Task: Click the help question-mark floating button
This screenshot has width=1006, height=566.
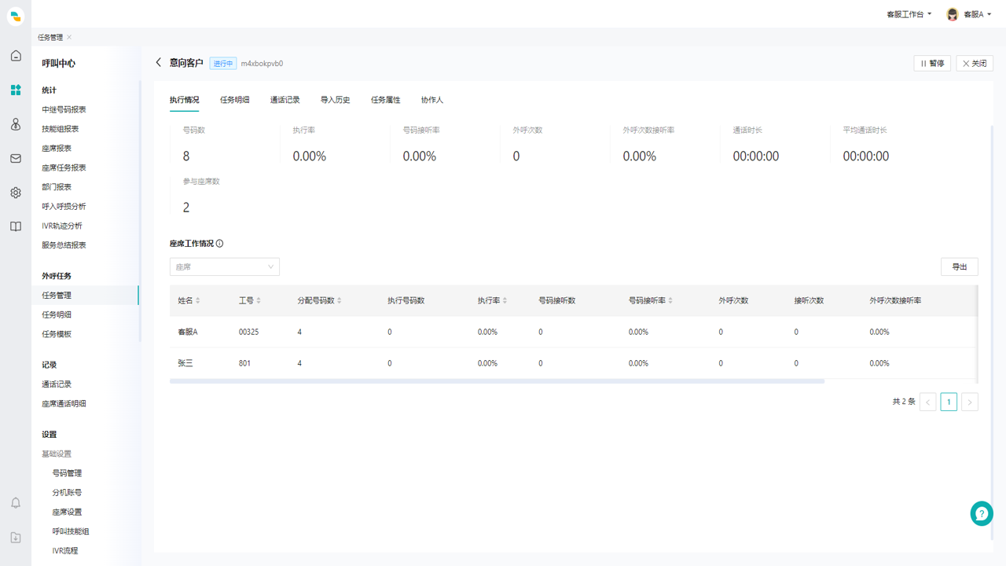Action: pyautogui.click(x=982, y=513)
